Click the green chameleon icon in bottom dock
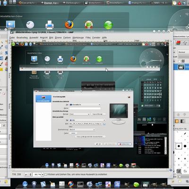189x189 pixels. point(136,184)
